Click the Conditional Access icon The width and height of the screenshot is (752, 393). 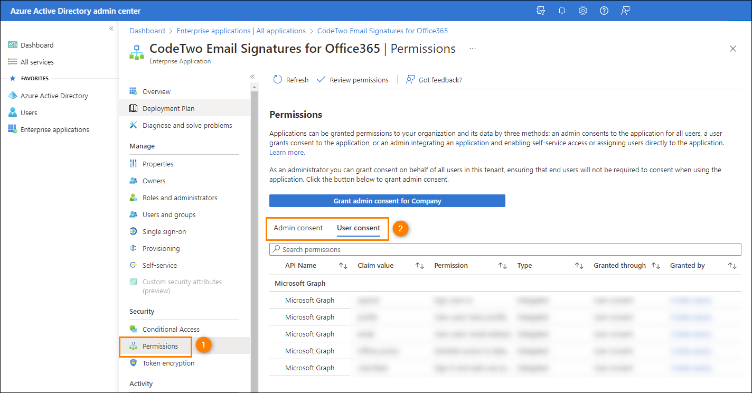coord(134,329)
